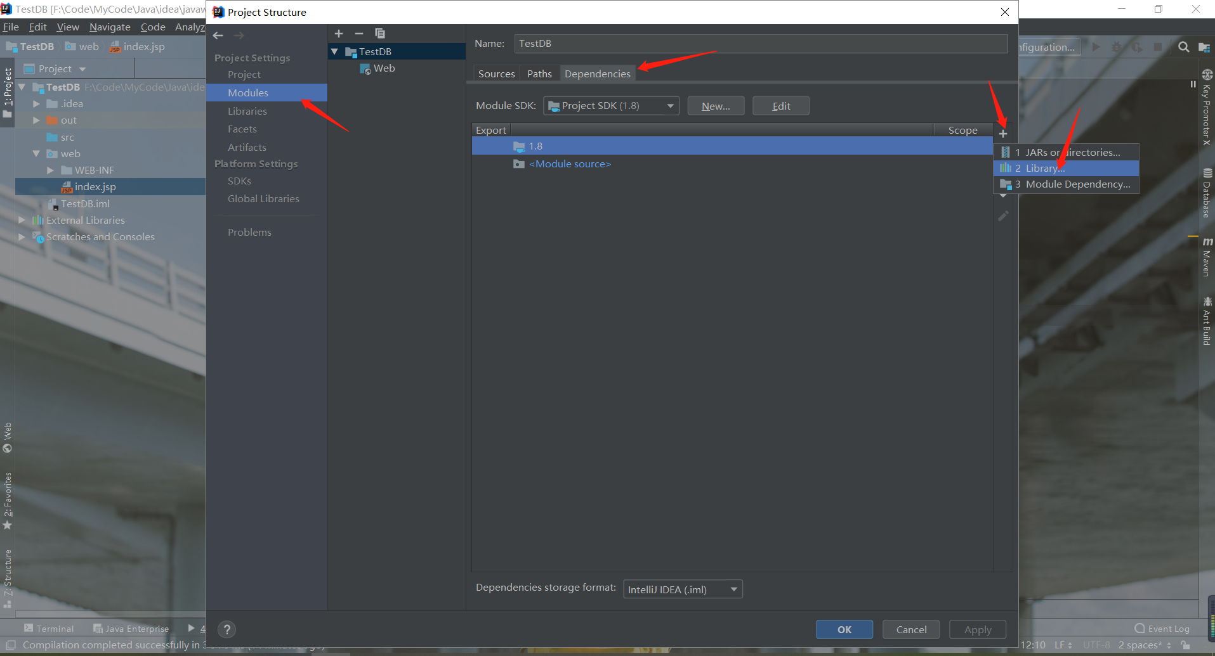Open the 2: Favorites side tool window
The width and height of the screenshot is (1215, 656).
coord(8,501)
